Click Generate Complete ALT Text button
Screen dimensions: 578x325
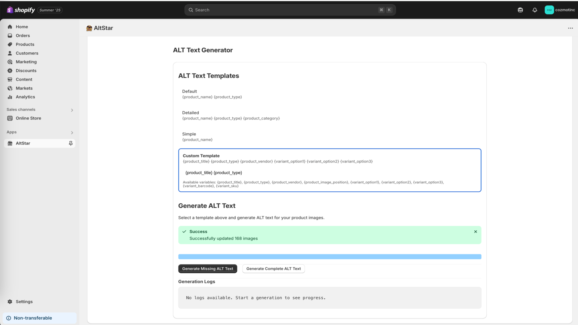pyautogui.click(x=273, y=269)
